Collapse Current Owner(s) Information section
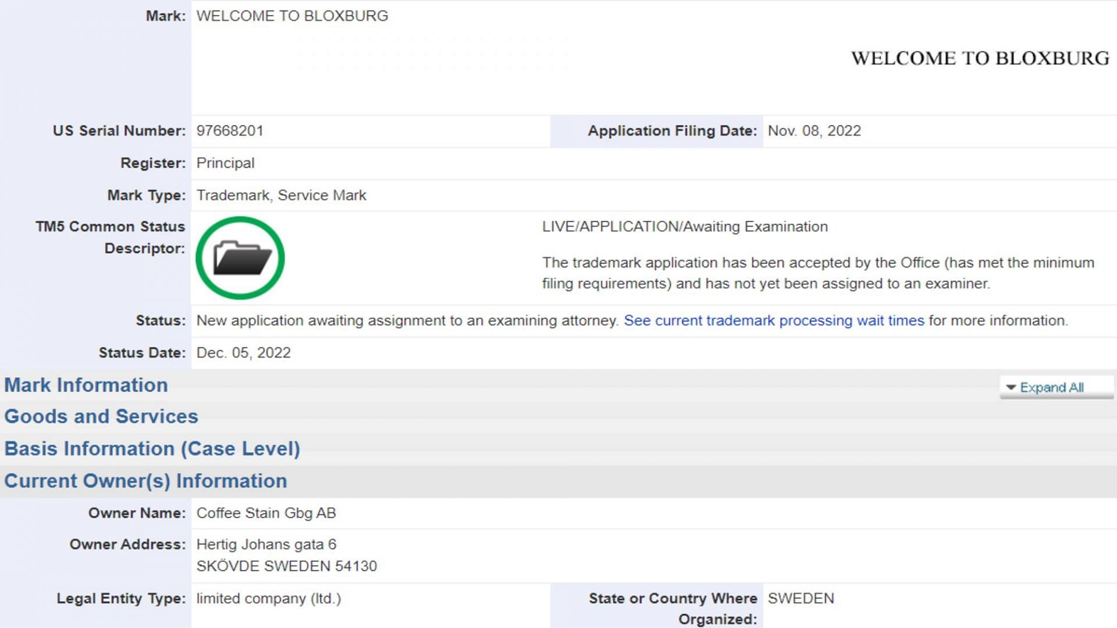1117x628 pixels. pyautogui.click(x=146, y=481)
